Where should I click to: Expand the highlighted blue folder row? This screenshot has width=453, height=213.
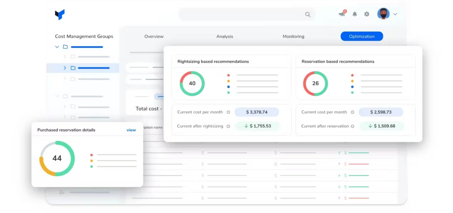65,68
